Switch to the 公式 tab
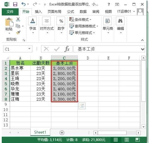The height and width of the screenshot is (143, 150). (x=71, y=12)
